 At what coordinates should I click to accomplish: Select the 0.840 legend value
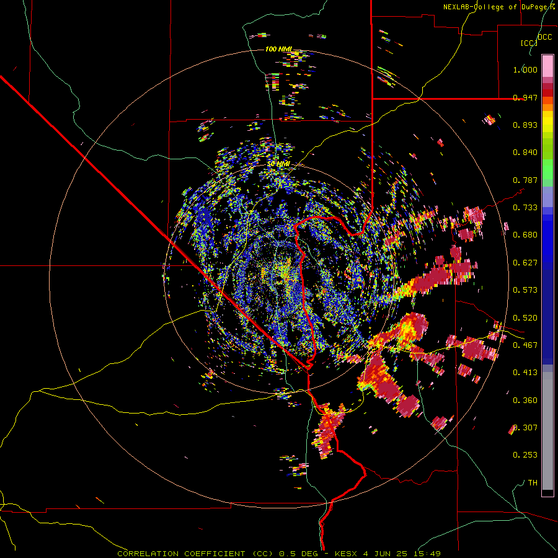(x=525, y=153)
